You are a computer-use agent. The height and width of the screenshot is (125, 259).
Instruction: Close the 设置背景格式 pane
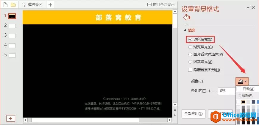click(x=253, y=8)
